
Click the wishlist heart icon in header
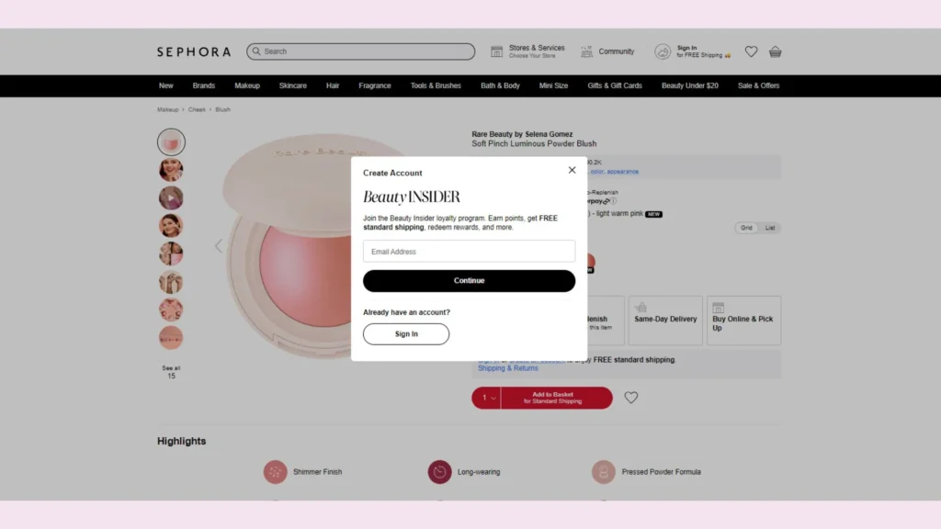pyautogui.click(x=751, y=51)
